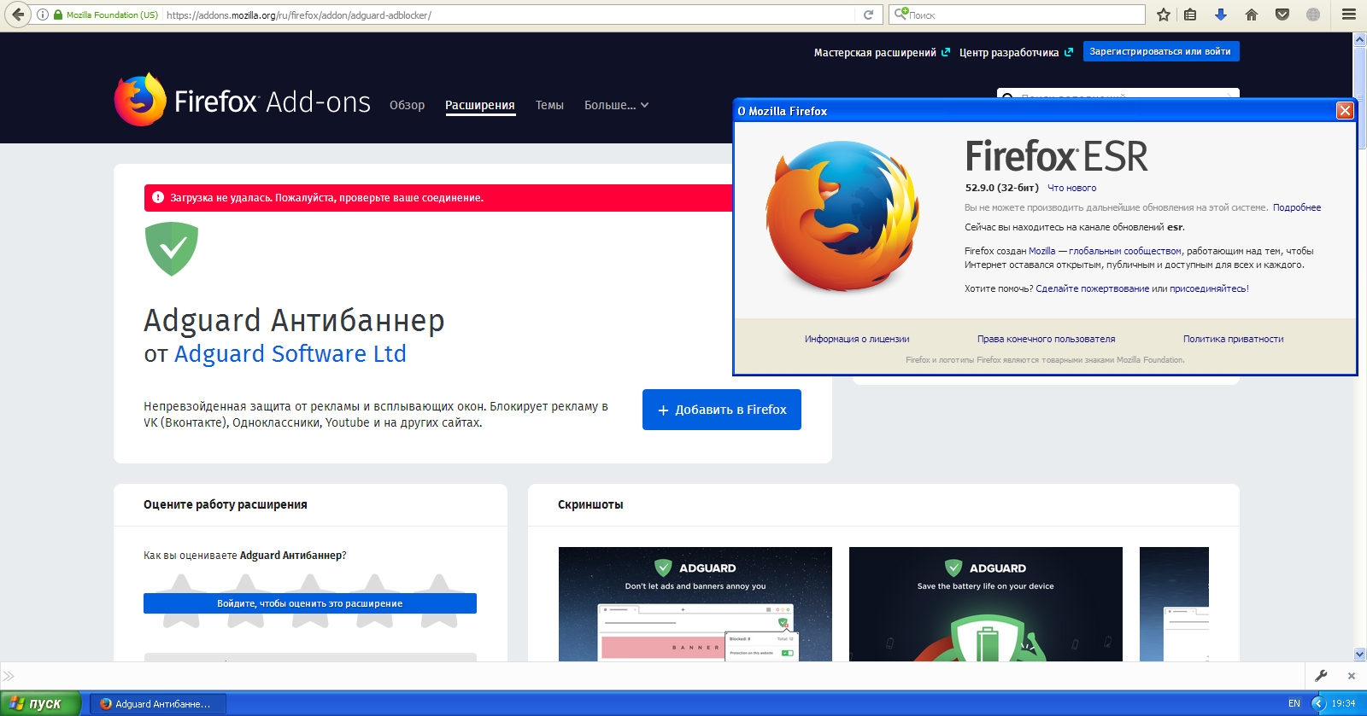The width and height of the screenshot is (1367, 716).
Task: Open site information icon in address bar
Action: [43, 15]
